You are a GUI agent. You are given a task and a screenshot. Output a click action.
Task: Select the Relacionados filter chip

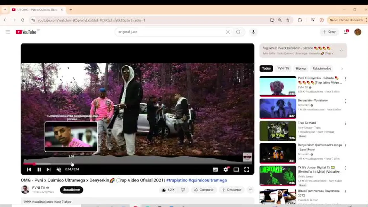click(322, 68)
